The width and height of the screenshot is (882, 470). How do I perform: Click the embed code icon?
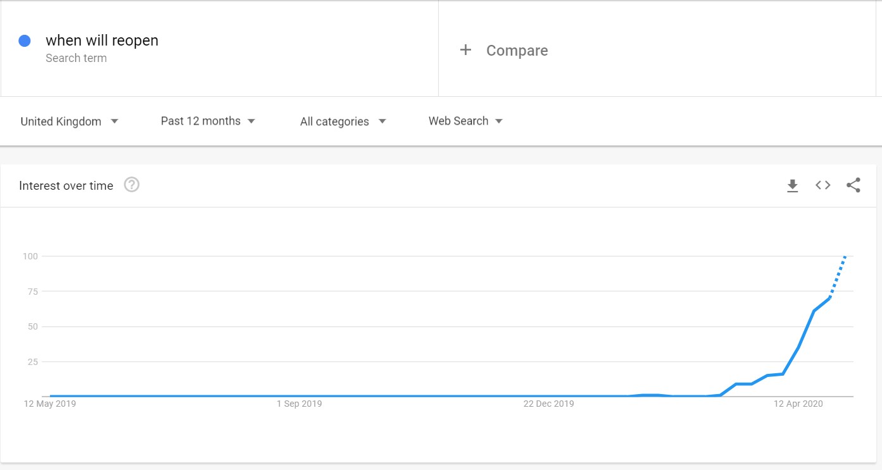point(822,185)
